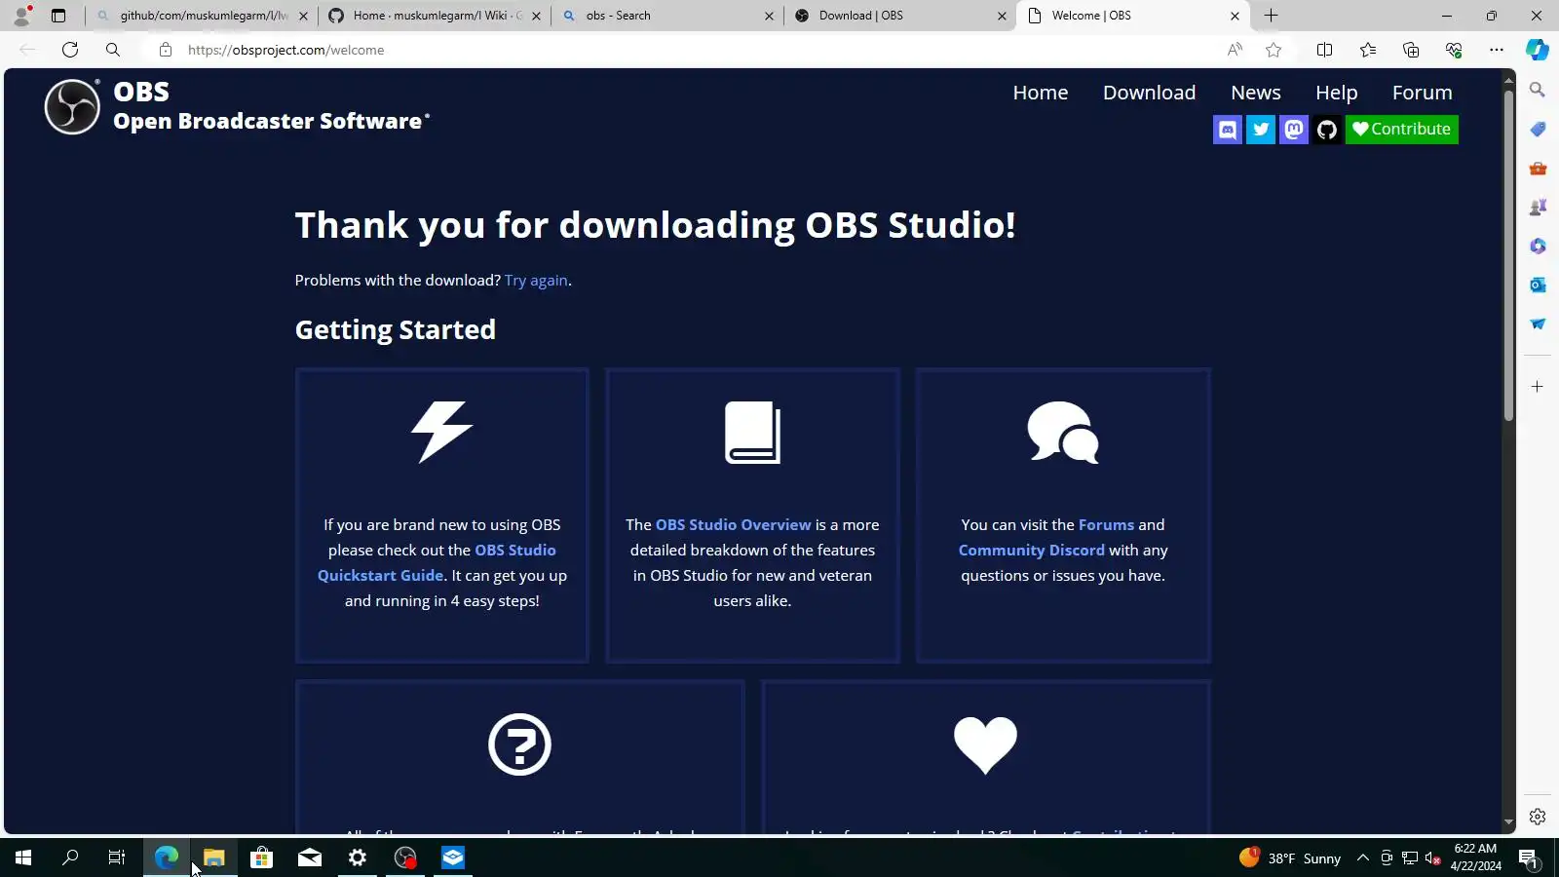Close the Welcome | OBS tab
This screenshot has height=877, width=1559.
tap(1235, 16)
